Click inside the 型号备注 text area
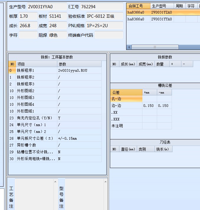This screenshot has width=200, height=210. click(84, 194)
